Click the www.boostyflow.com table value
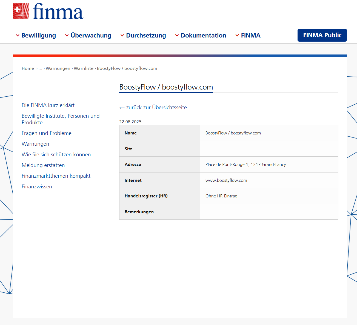This screenshot has width=357, height=325. click(226, 180)
